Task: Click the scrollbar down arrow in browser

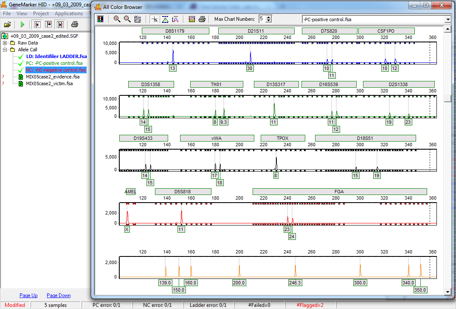Action: point(448,292)
